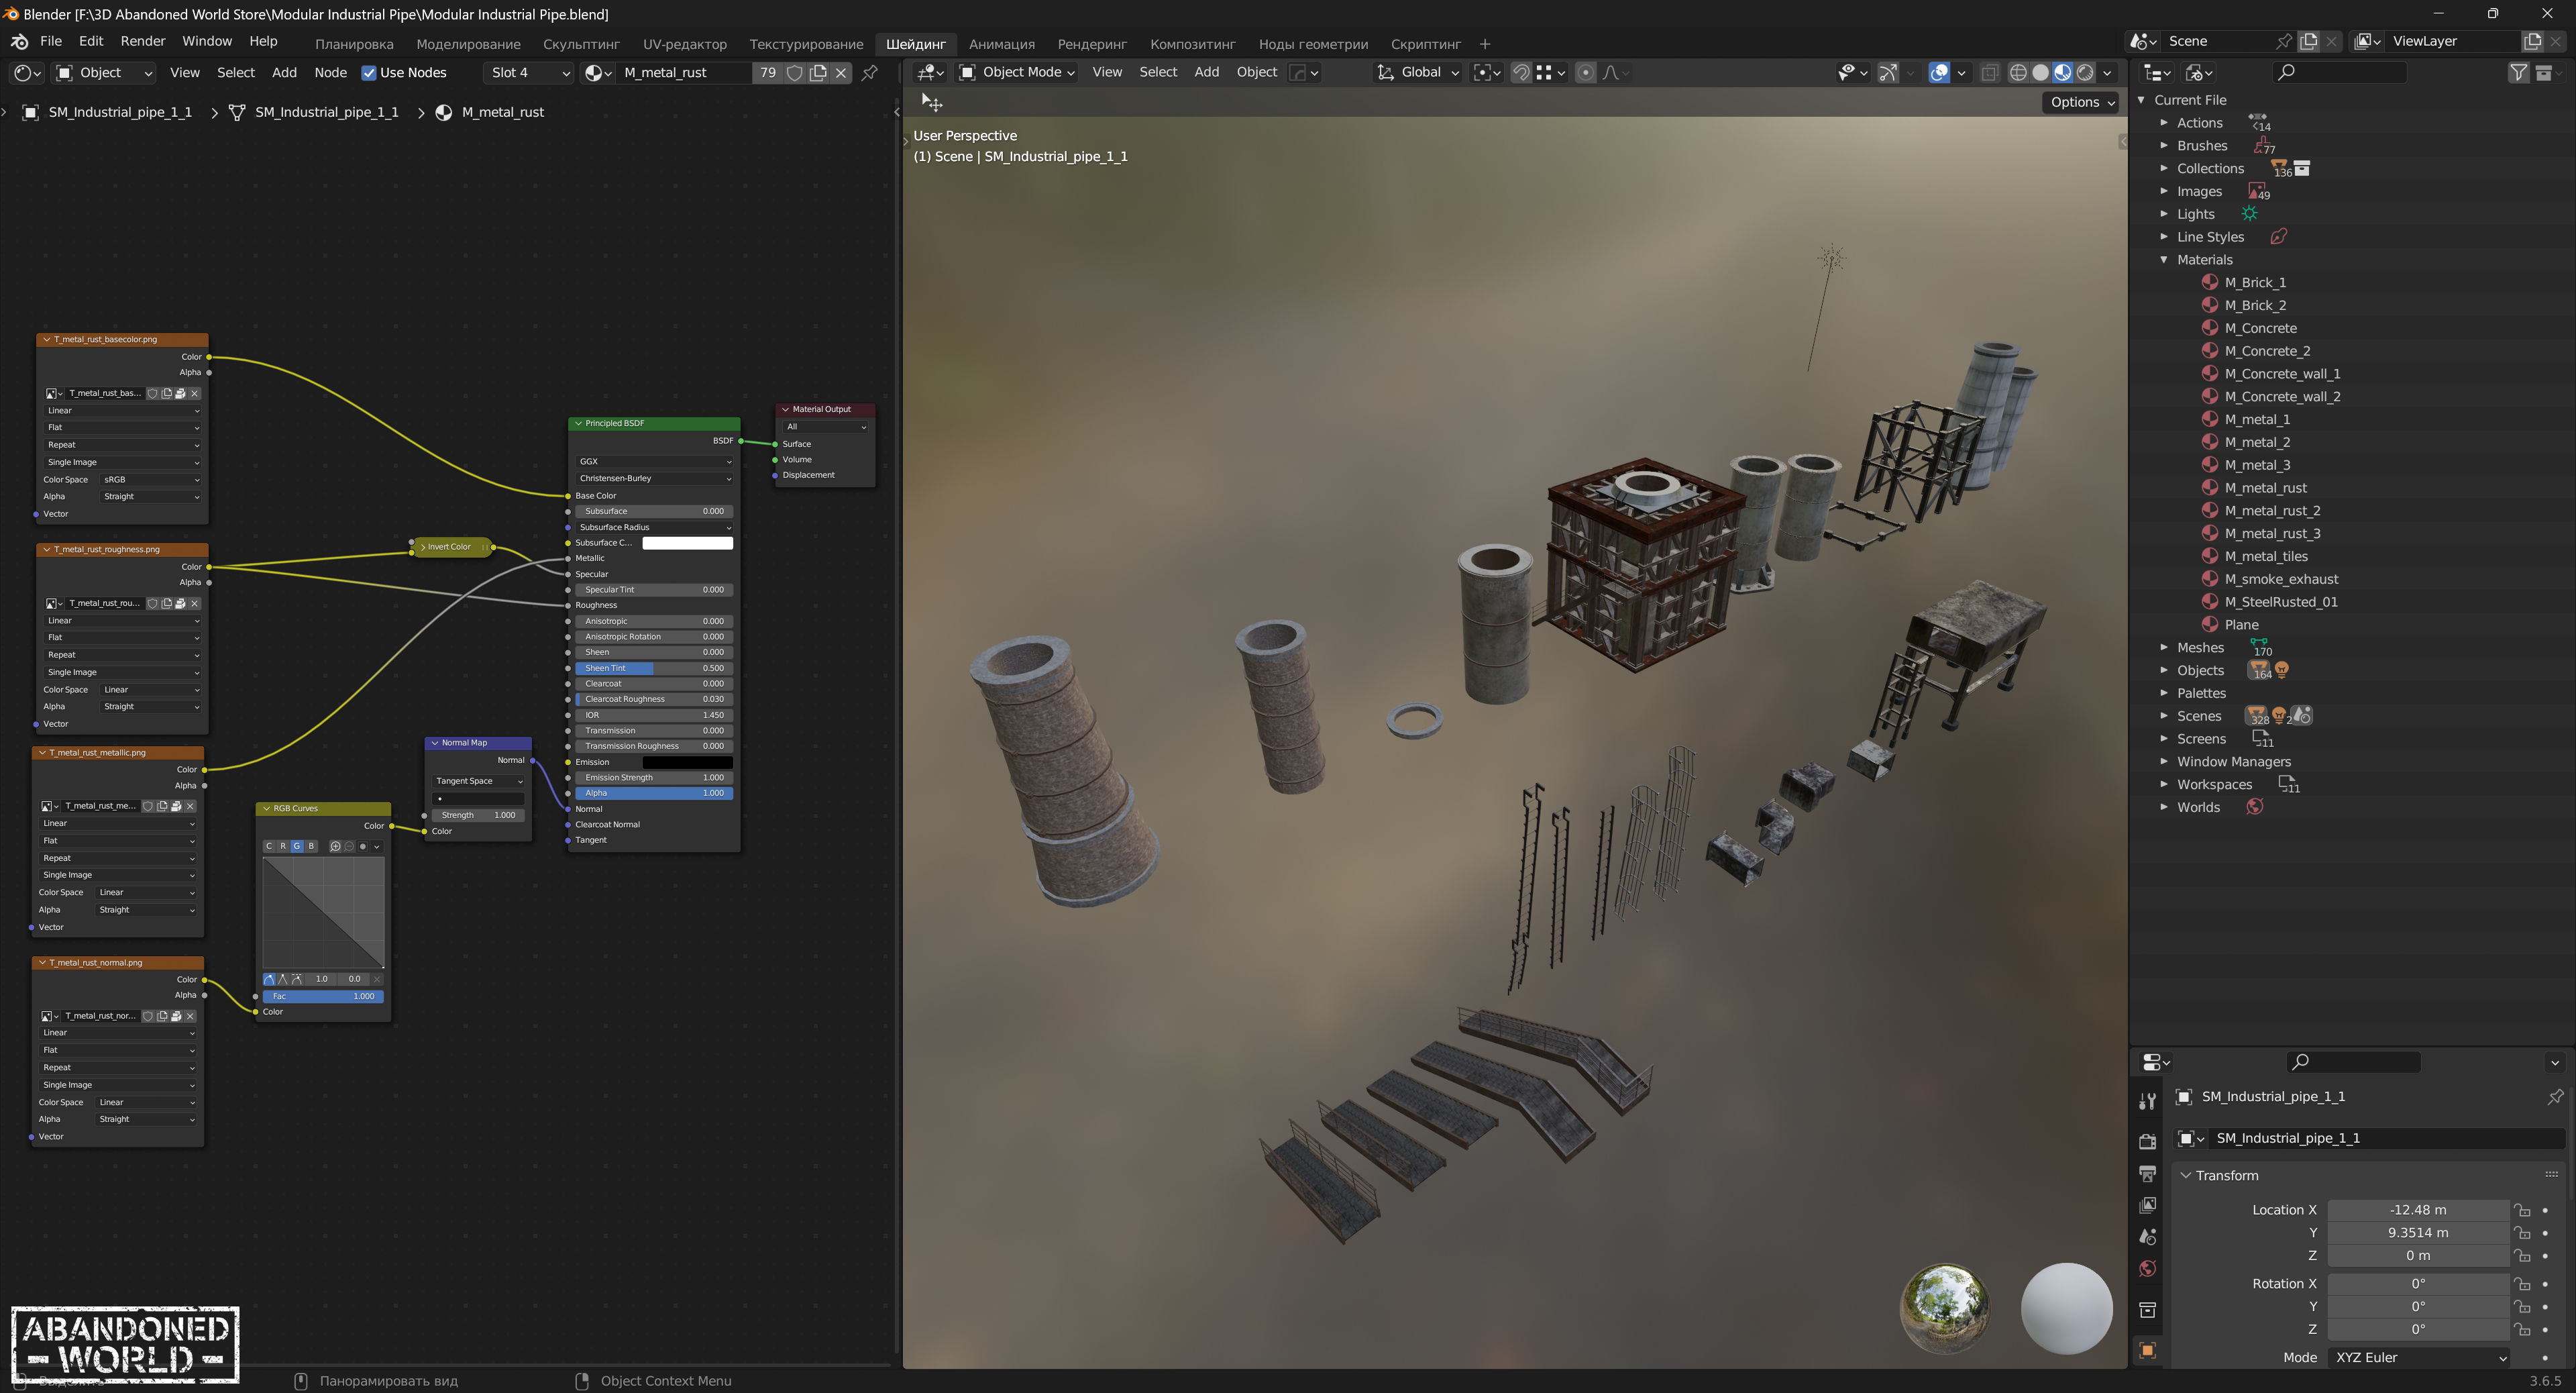2576x1393 pixels.
Task: Collapse the Materials tree in outliner
Action: coord(2164,260)
